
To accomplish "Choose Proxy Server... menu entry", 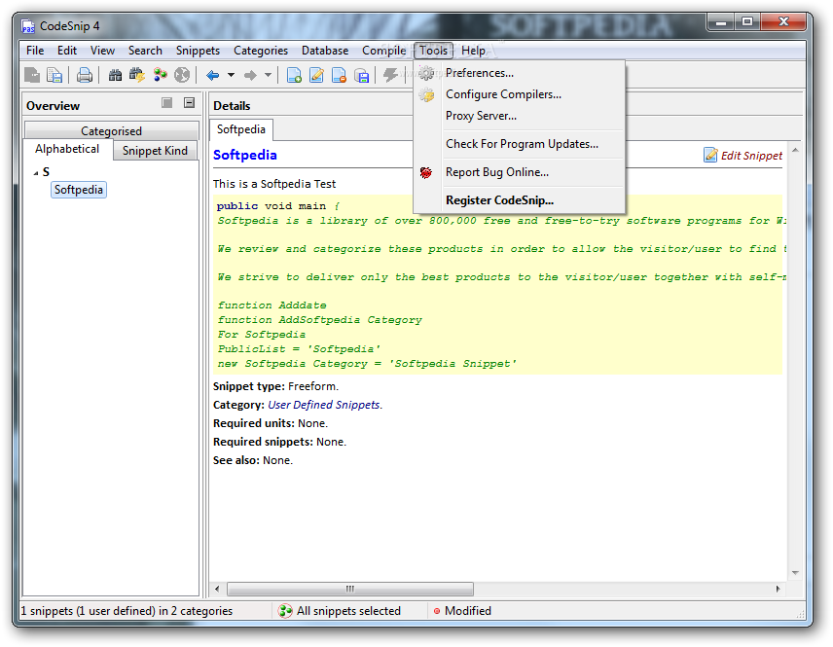I will coord(519,116).
